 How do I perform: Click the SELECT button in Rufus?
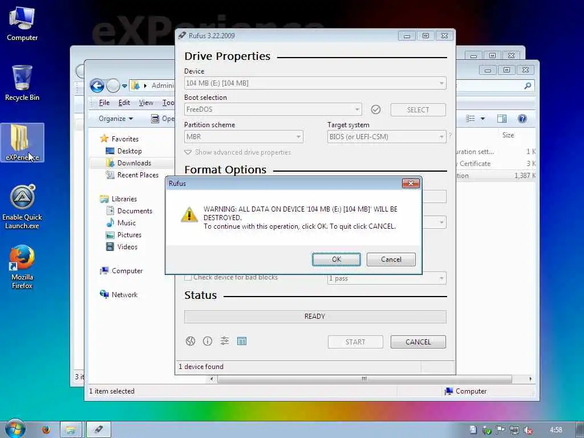pos(418,110)
